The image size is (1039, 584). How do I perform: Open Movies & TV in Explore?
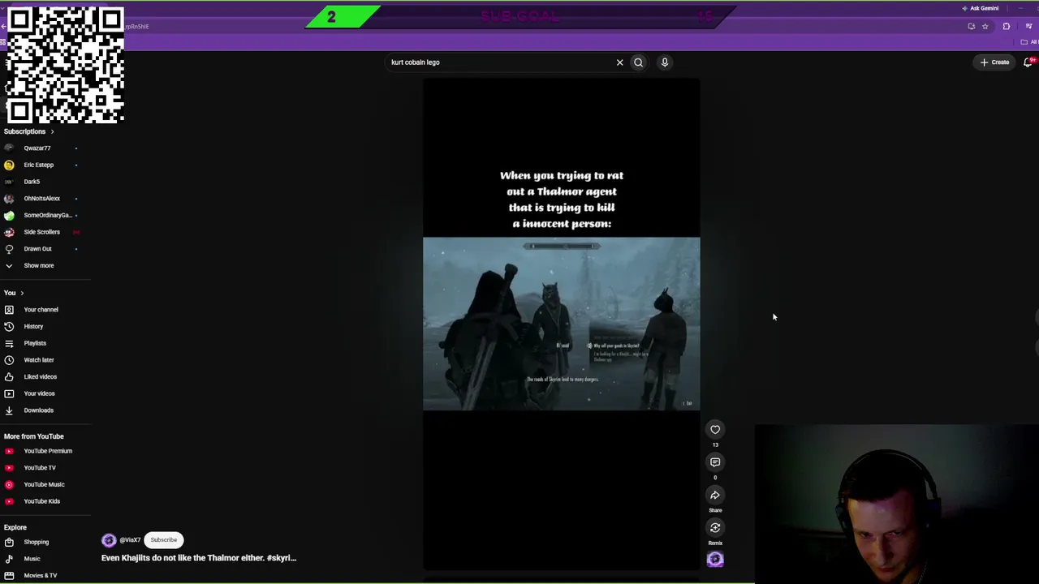[x=41, y=576]
